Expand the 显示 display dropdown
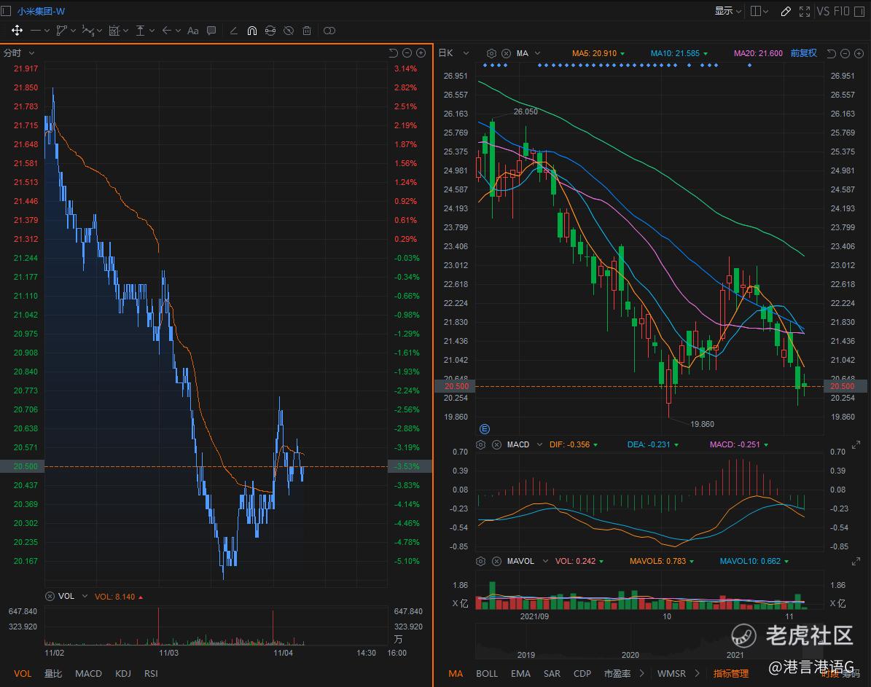 (x=727, y=11)
